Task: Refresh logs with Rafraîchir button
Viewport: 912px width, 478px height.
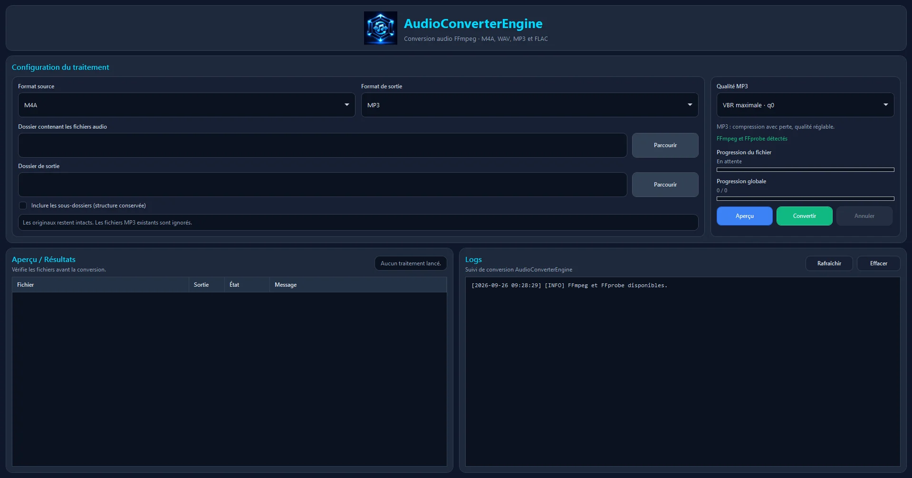Action: click(829, 263)
